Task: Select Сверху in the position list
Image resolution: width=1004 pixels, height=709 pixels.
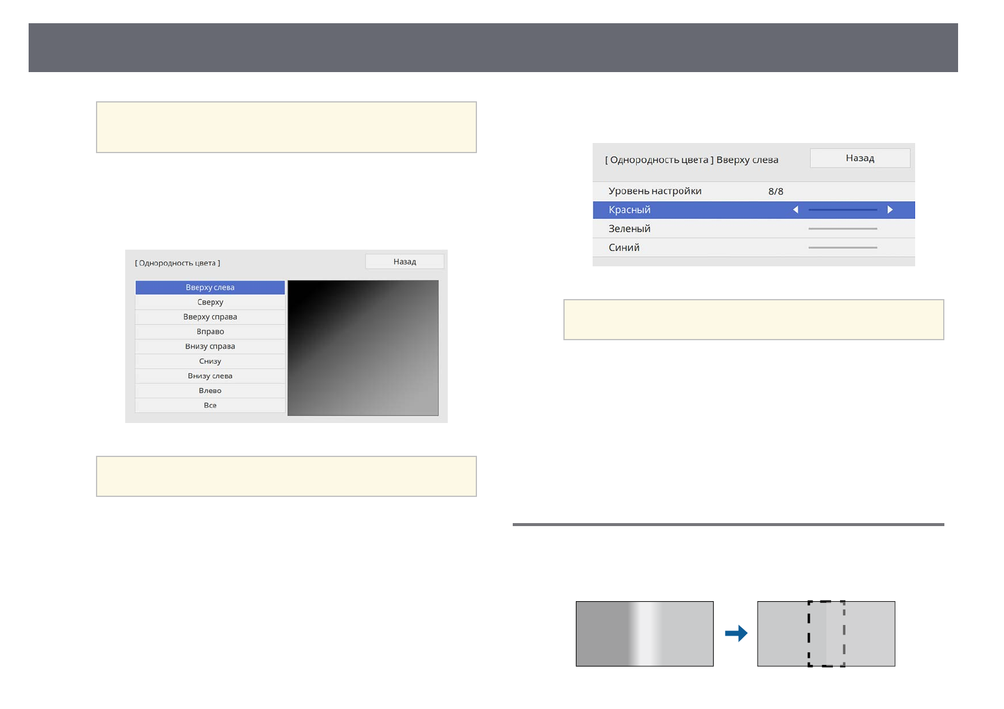Action: point(210,302)
